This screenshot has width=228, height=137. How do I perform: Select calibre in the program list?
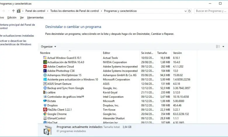[x=51, y=92]
